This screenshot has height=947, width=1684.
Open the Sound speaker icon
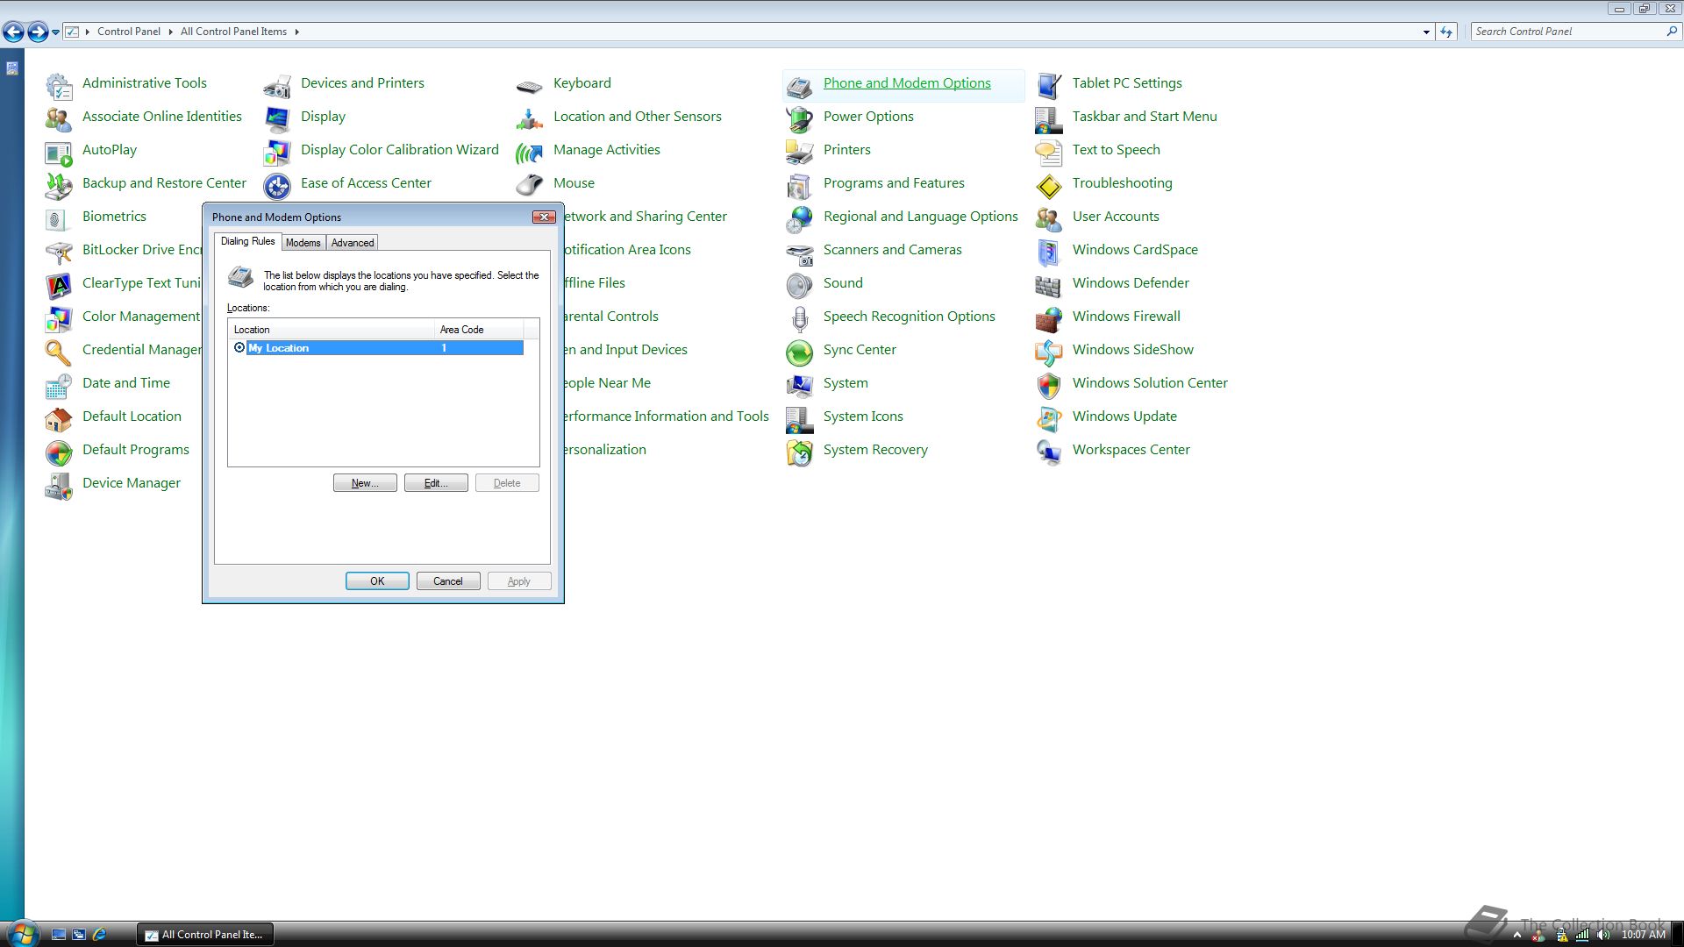[800, 286]
